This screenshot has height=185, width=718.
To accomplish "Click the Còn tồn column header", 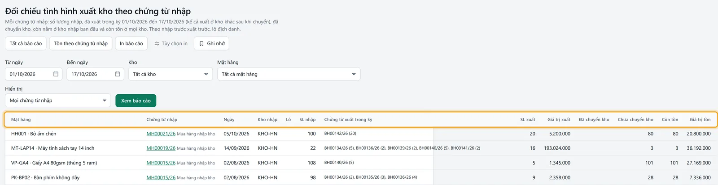I will (x=670, y=120).
